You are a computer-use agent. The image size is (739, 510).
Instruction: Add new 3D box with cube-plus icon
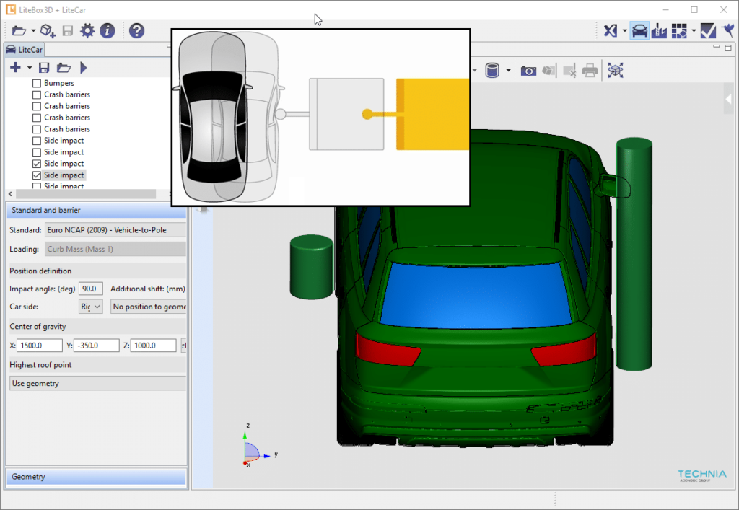click(48, 31)
